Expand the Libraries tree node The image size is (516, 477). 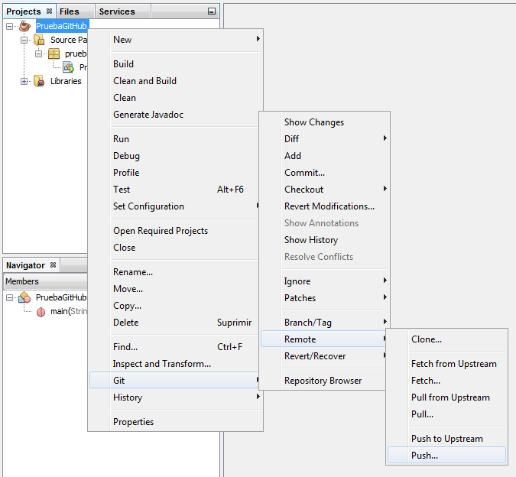(24, 81)
